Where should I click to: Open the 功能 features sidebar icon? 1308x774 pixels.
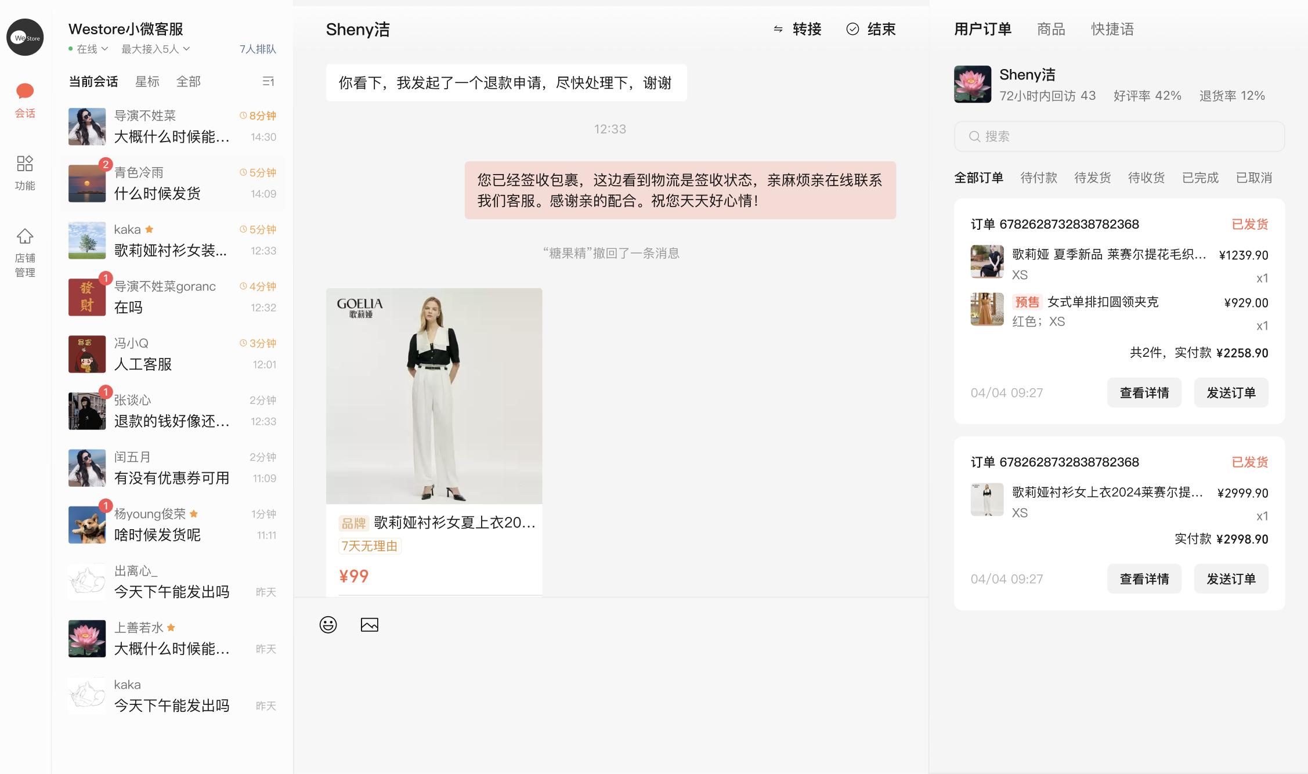(x=25, y=172)
